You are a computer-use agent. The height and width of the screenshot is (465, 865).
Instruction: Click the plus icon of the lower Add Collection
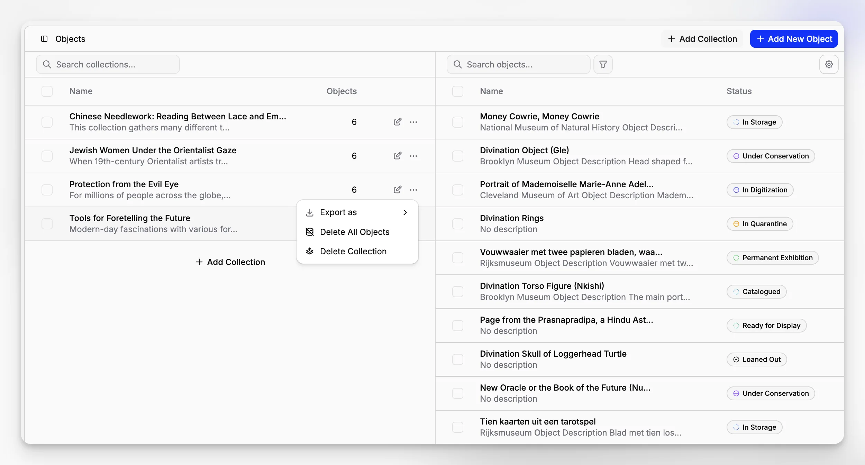[199, 262]
